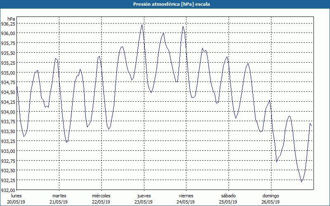Select the 932,25 axis value
Image resolution: width=330 pixels, height=206 pixels.
click(x=8, y=180)
